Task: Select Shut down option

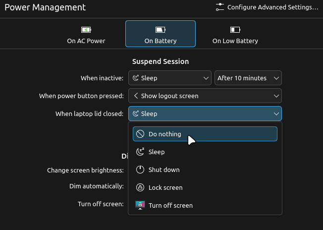Action: tap(205, 170)
